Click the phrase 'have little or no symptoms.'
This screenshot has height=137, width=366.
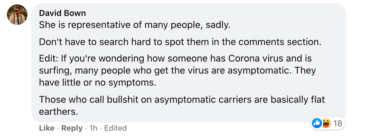[97, 82]
